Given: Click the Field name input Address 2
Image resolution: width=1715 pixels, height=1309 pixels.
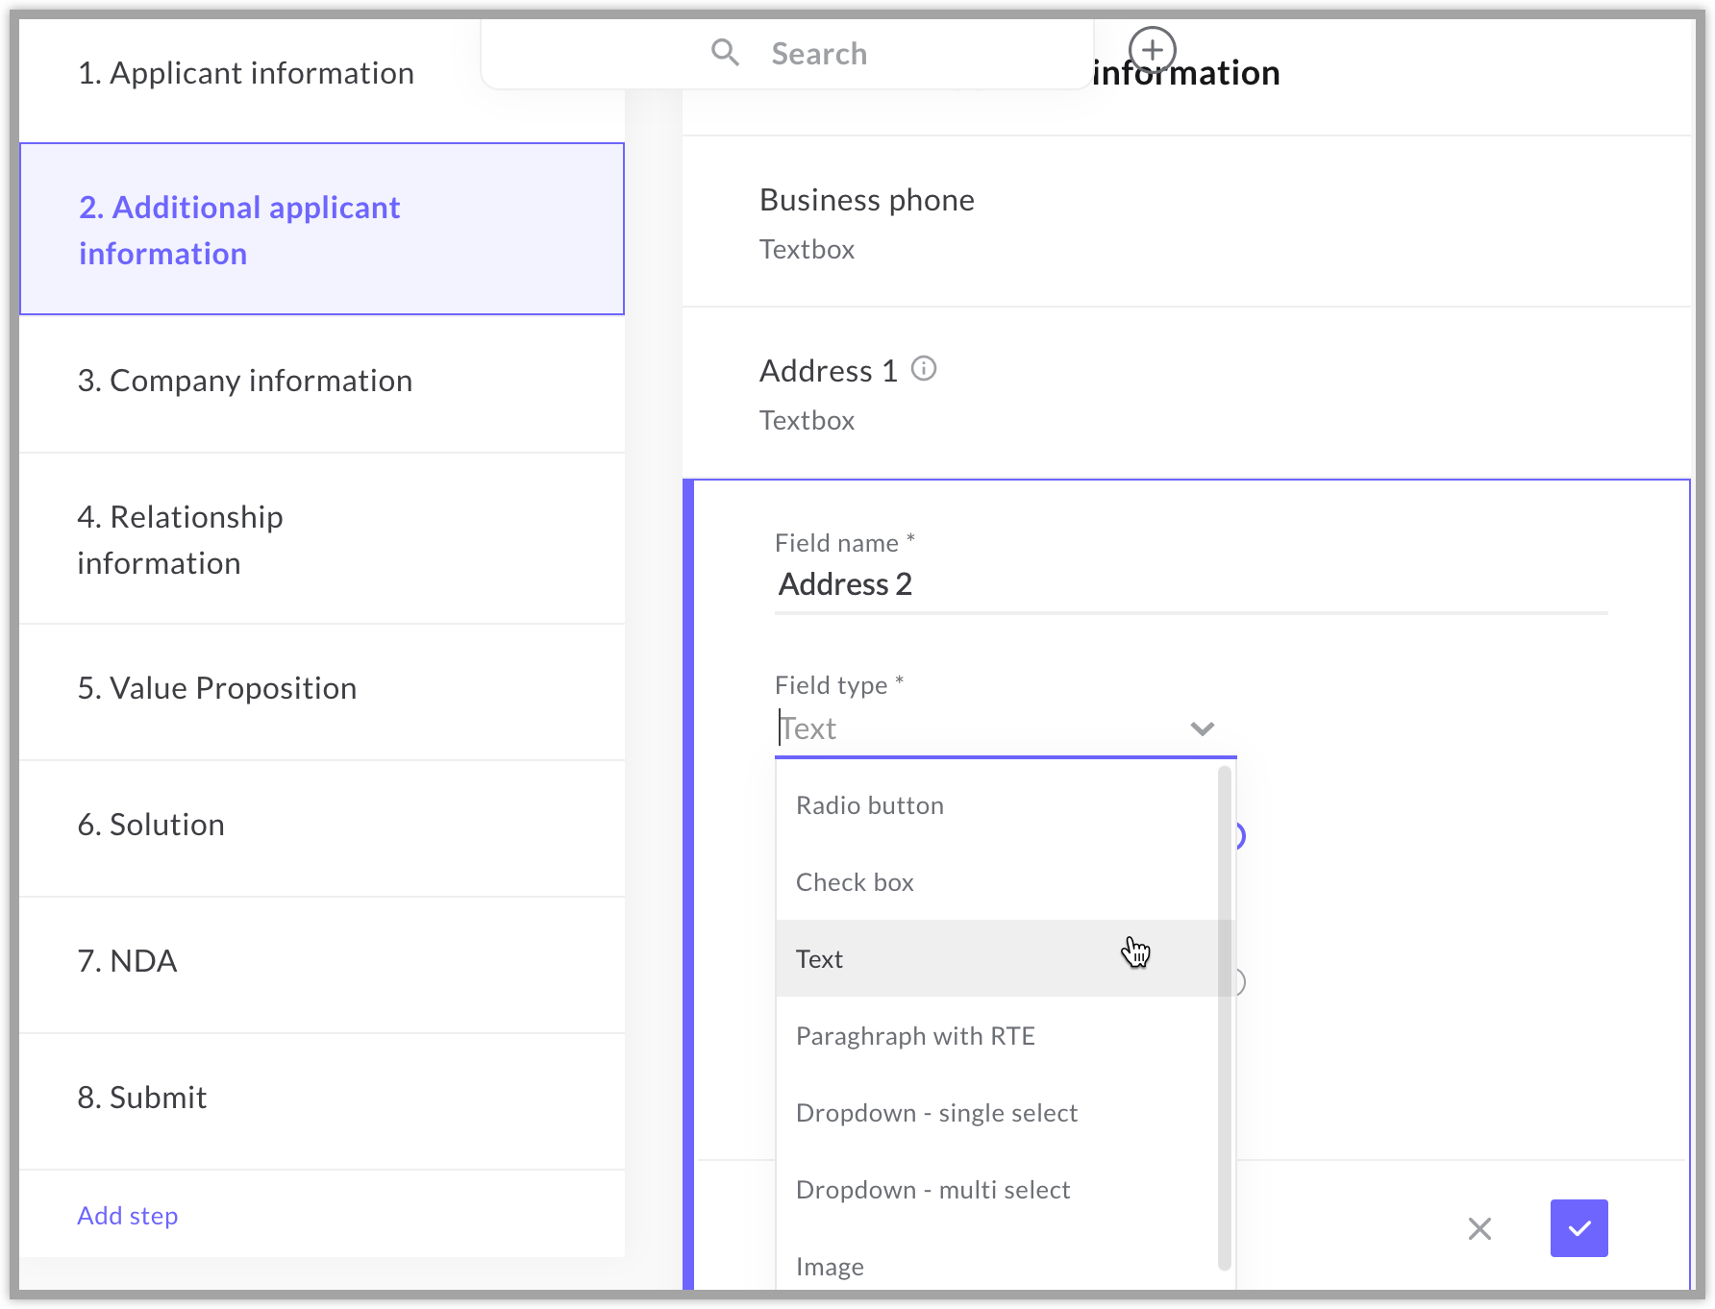Looking at the screenshot, I should point(1190,584).
